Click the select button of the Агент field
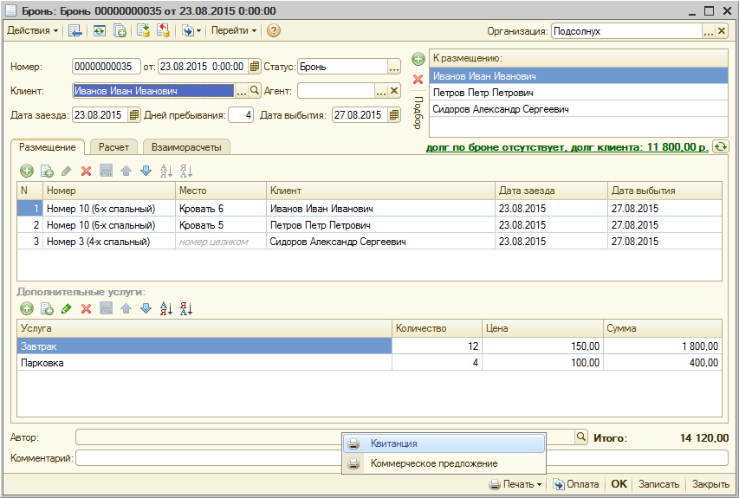Viewport: 739px width, 498px height. coord(381,91)
